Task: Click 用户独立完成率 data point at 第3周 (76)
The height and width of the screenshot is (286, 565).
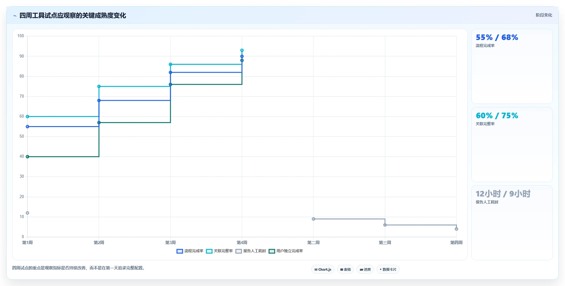Action: click(170, 84)
